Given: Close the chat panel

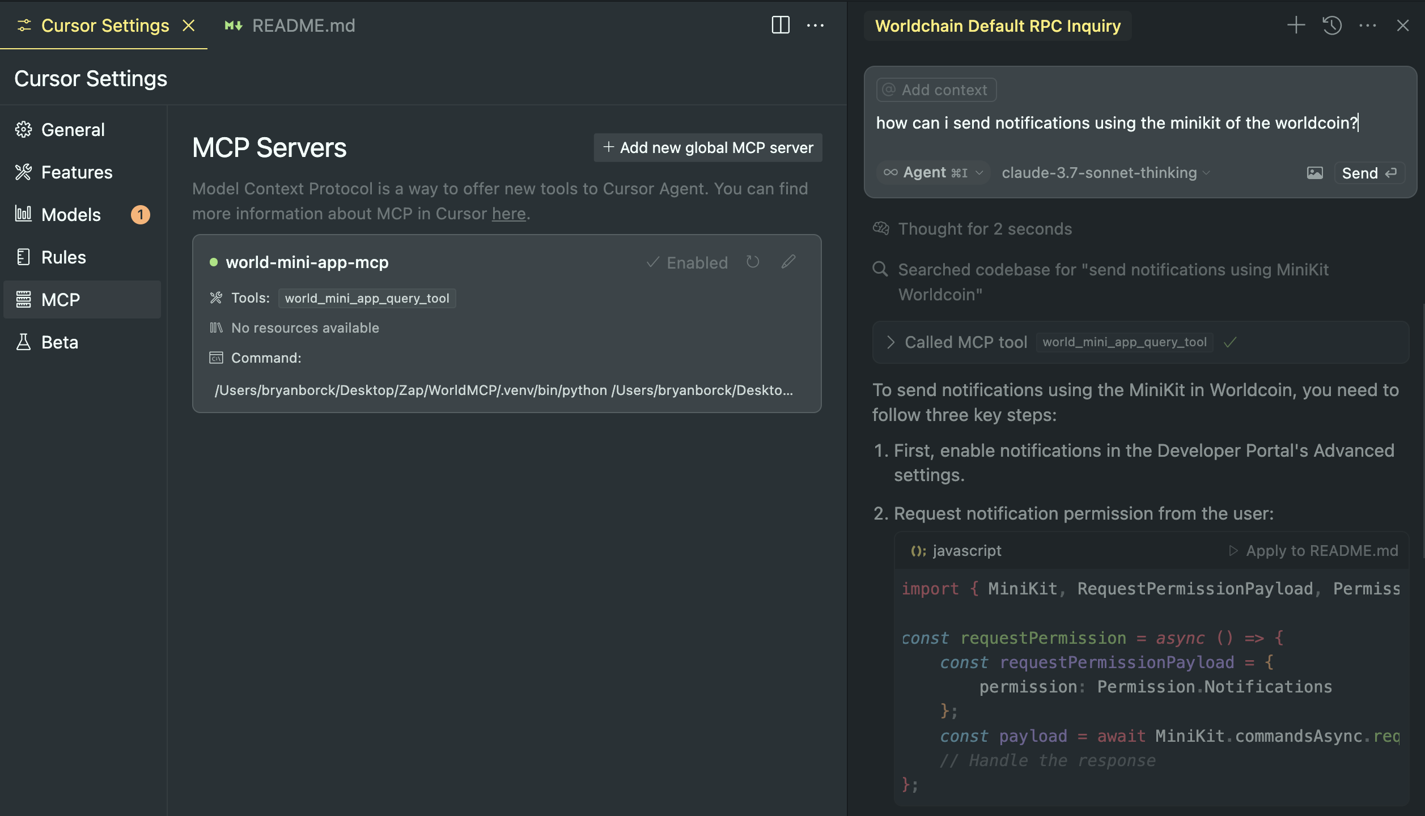Looking at the screenshot, I should click(x=1403, y=25).
